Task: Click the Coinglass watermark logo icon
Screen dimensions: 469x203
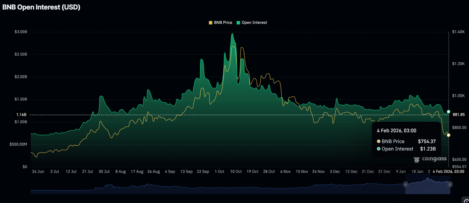Action: (x=417, y=159)
